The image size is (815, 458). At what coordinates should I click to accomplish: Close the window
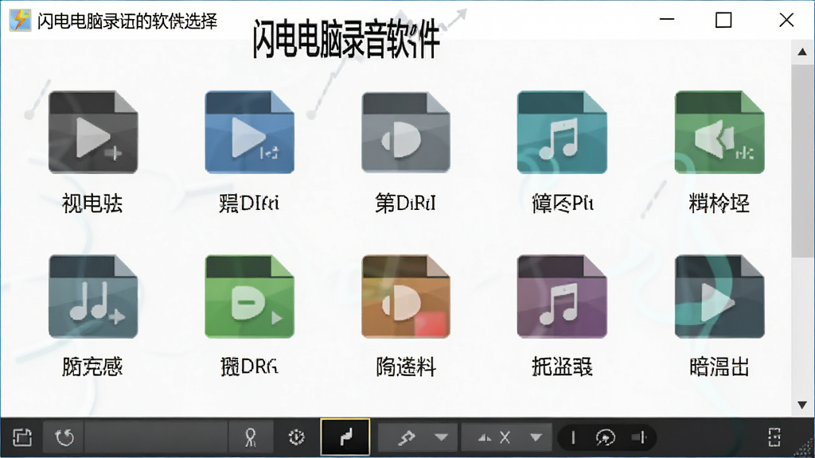click(x=786, y=20)
